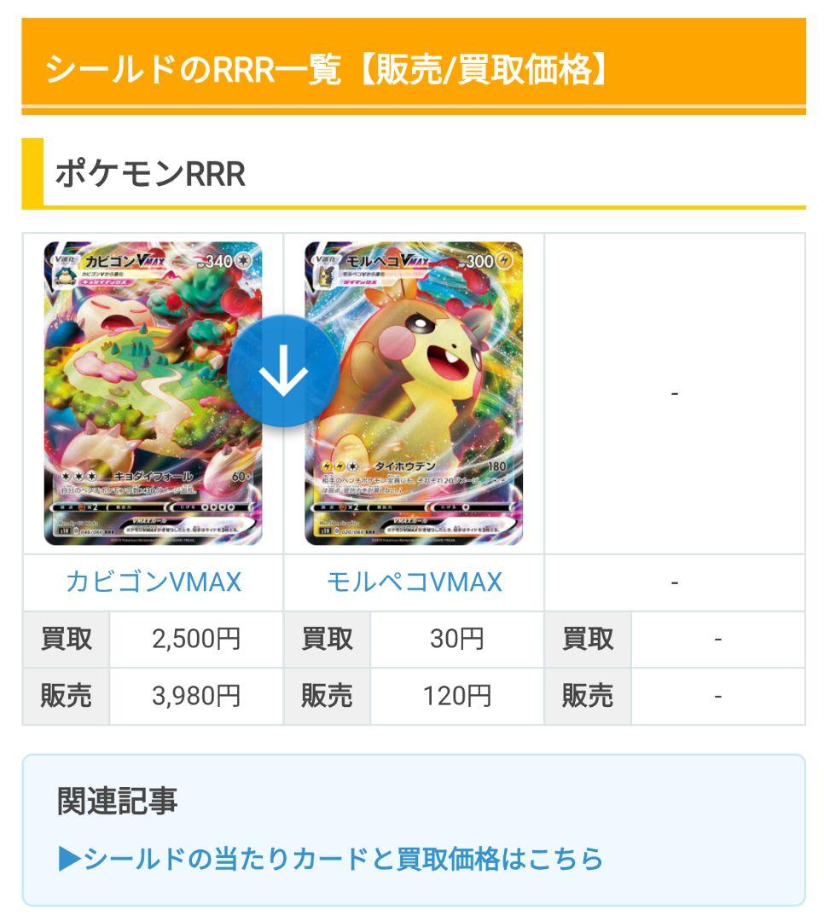Viewport: 824px width, 921px height.
Task: Select モルペコVMAX 販売 price 120円
Action: [x=457, y=696]
